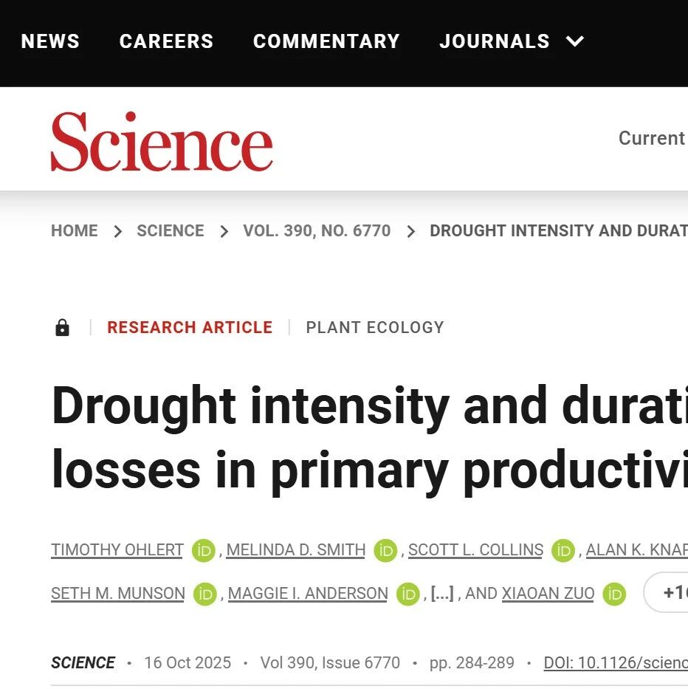The height and width of the screenshot is (689, 688).
Task: Go to SCIENCE breadcrumb
Action: [171, 230]
